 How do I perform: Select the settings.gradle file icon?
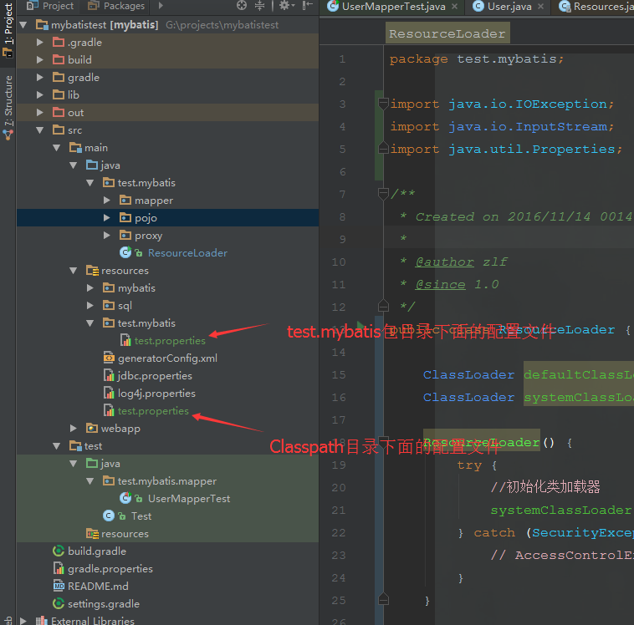pyautogui.click(x=59, y=603)
